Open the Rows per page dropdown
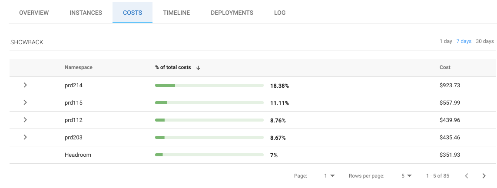The image size is (497, 188). [406, 176]
